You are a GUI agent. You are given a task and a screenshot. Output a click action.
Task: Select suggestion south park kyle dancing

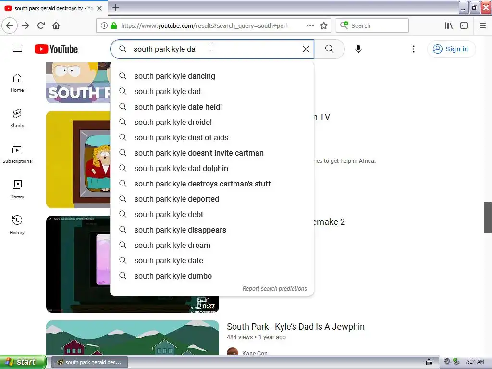[212, 76]
